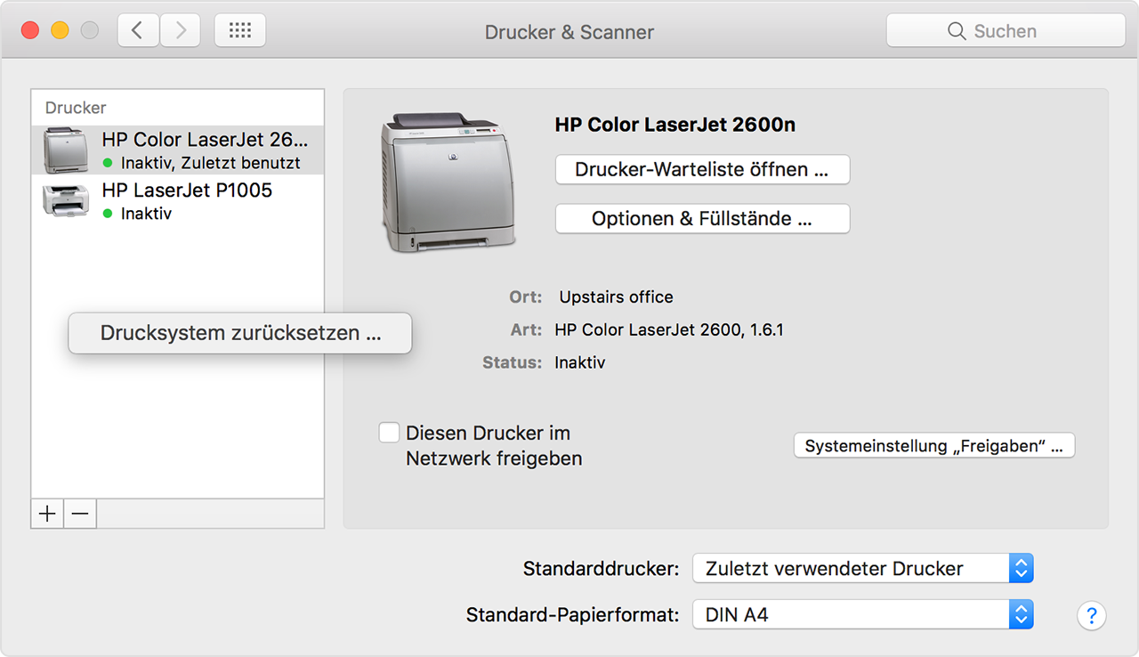
Task: Click the back navigation arrow
Action: (x=138, y=31)
